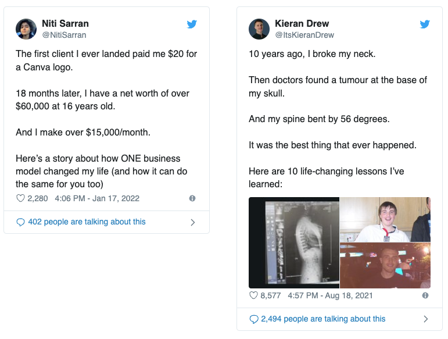Click the Kieran Drew display name
448x339 pixels.
coord(302,24)
